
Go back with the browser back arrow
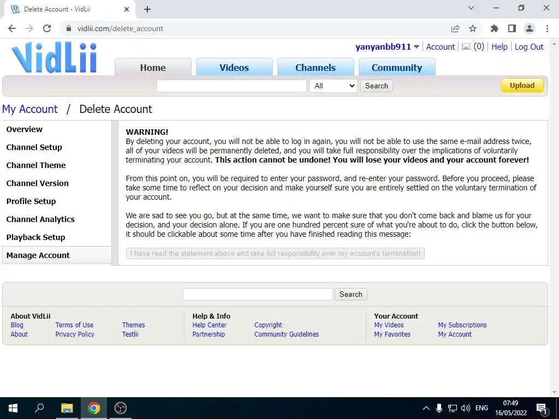pos(12,28)
